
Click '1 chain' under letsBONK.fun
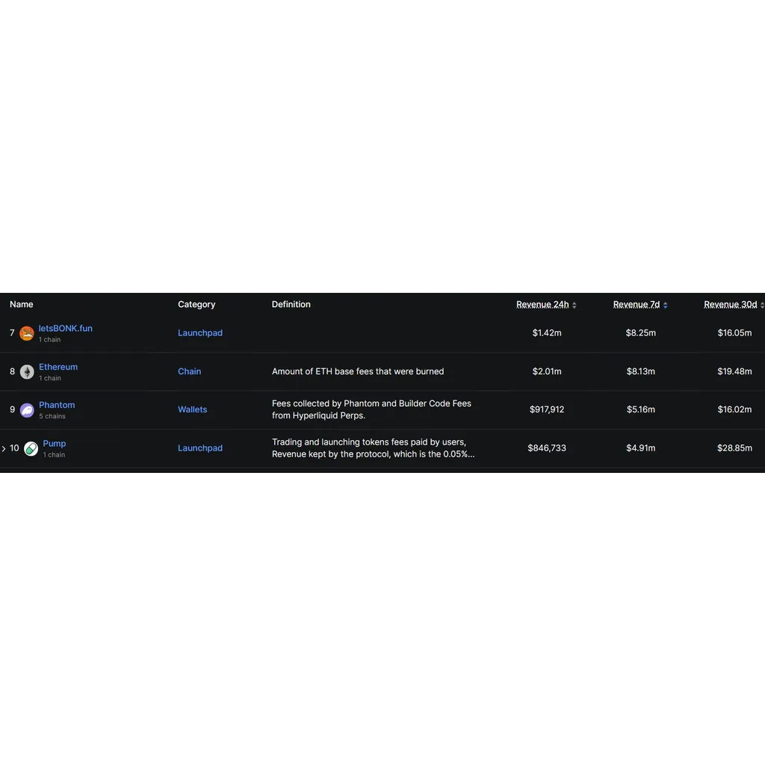[50, 340]
